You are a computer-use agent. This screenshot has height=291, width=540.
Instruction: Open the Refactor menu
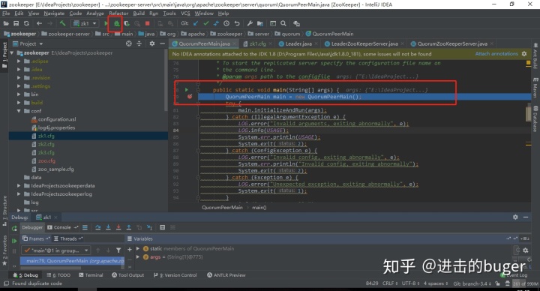click(118, 13)
